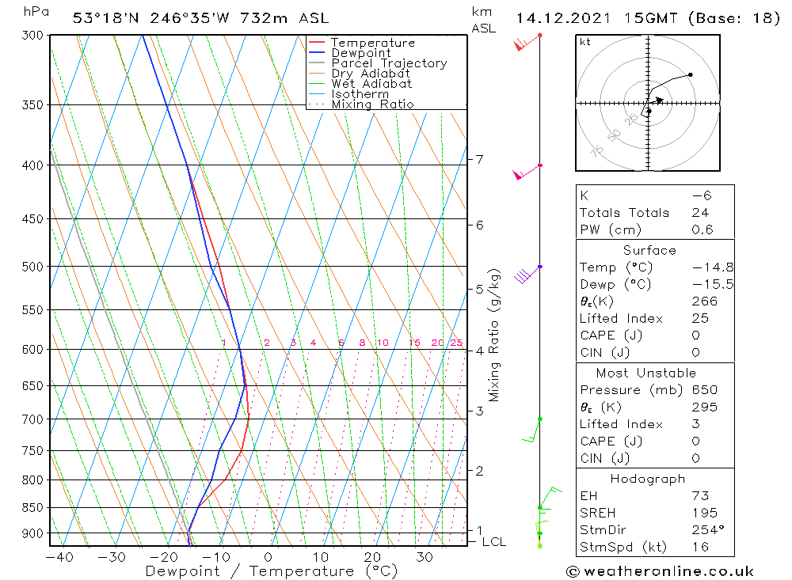Click the 0 temperature axis label

268,557
